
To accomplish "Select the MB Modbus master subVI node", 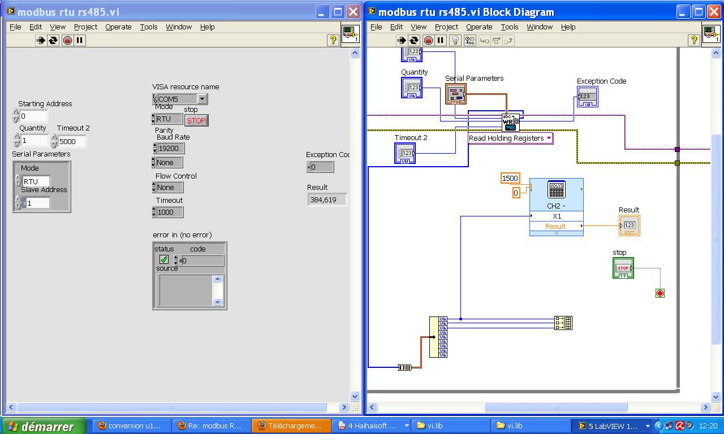I will [x=510, y=122].
